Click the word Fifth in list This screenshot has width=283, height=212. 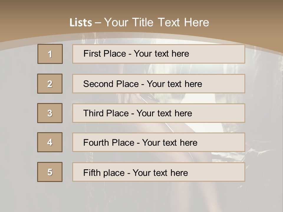point(92,173)
